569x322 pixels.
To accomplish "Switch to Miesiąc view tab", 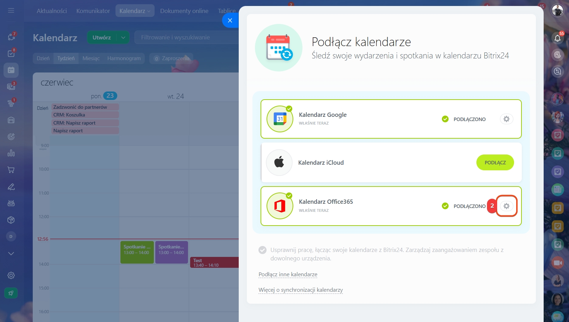I will click(x=91, y=58).
